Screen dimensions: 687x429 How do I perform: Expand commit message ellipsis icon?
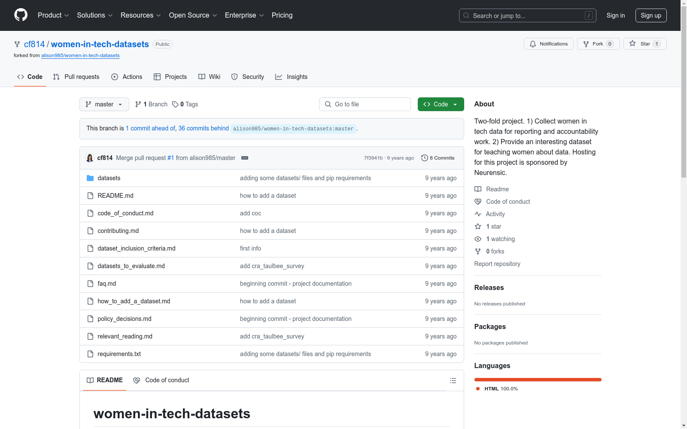click(245, 158)
